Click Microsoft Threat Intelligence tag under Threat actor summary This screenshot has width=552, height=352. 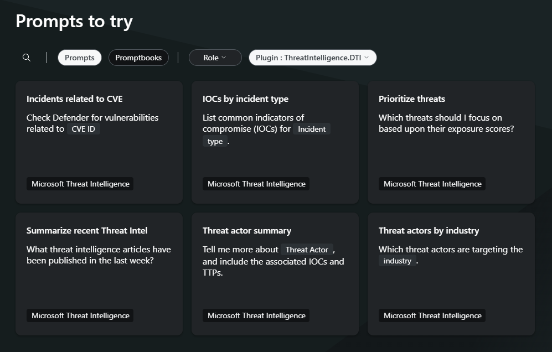(256, 315)
